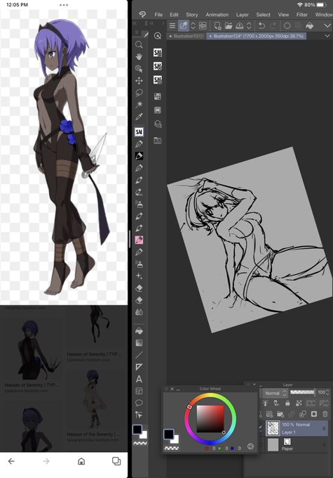The image size is (333, 478).
Task: Open the Filter menu
Action: (301, 15)
